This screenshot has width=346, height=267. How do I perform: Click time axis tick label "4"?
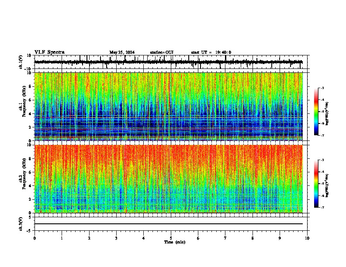[144, 238]
